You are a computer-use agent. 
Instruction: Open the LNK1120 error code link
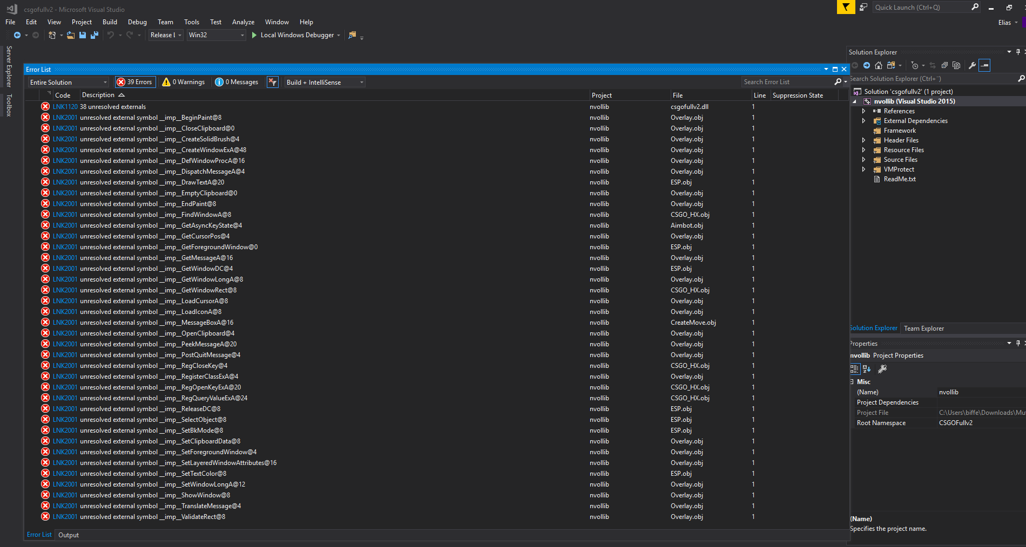pyautogui.click(x=65, y=107)
